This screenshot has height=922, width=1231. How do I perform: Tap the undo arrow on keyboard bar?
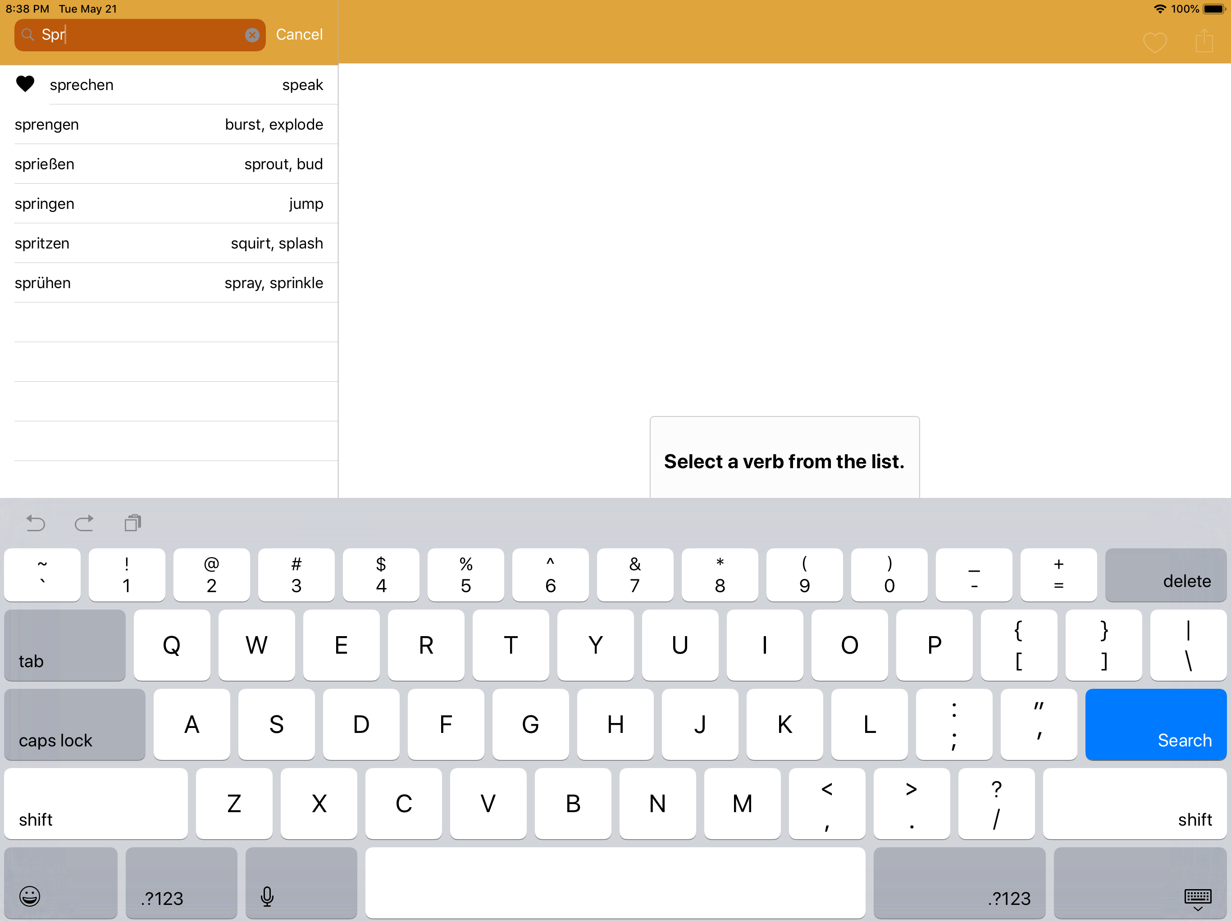(x=36, y=523)
